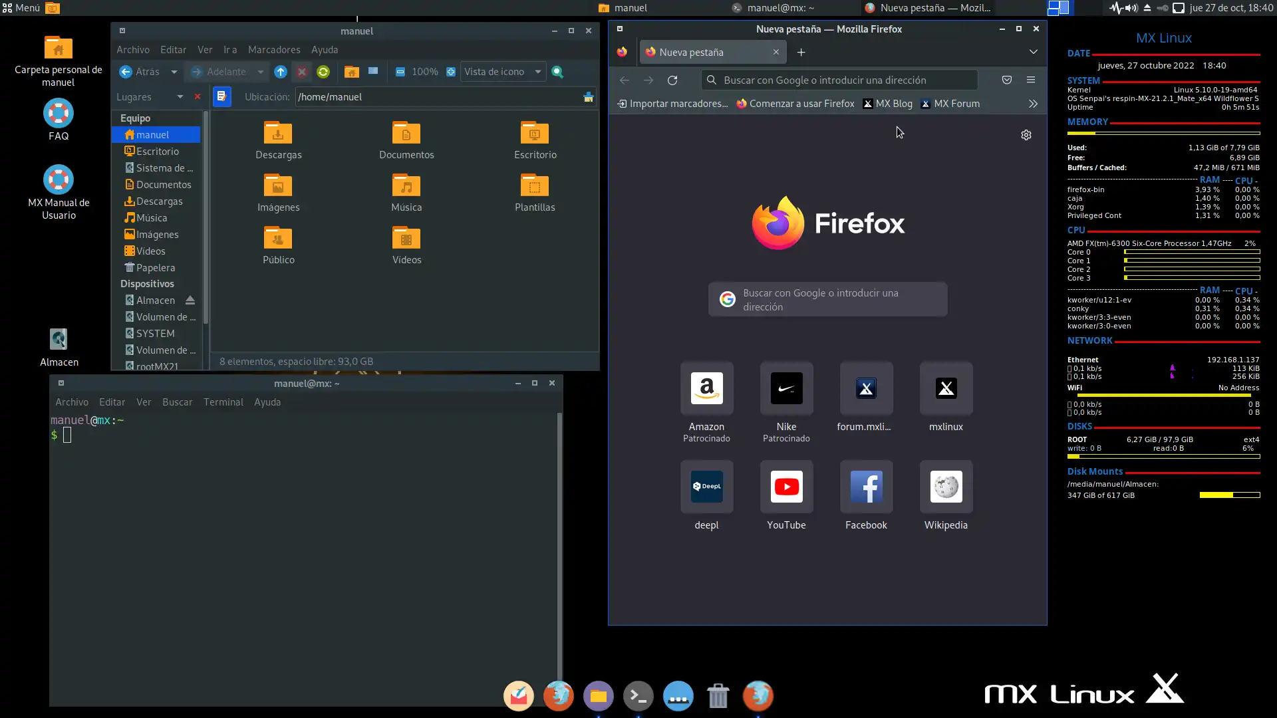Screen dimensions: 1277x718
Task: Click the Google search box on the new tab page
Action: (827, 300)
